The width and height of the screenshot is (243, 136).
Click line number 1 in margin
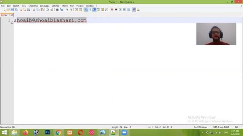click(9, 20)
